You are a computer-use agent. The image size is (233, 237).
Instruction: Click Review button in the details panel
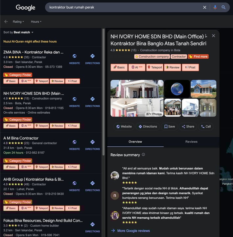point(173,67)
